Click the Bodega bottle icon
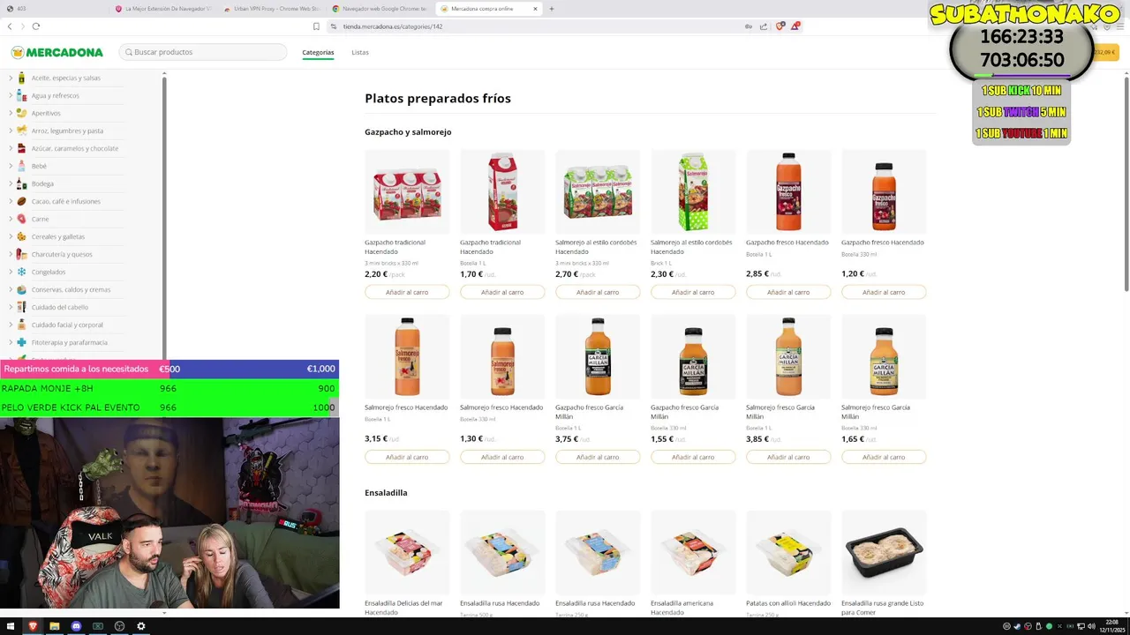Image resolution: width=1130 pixels, height=635 pixels. pos(21,183)
